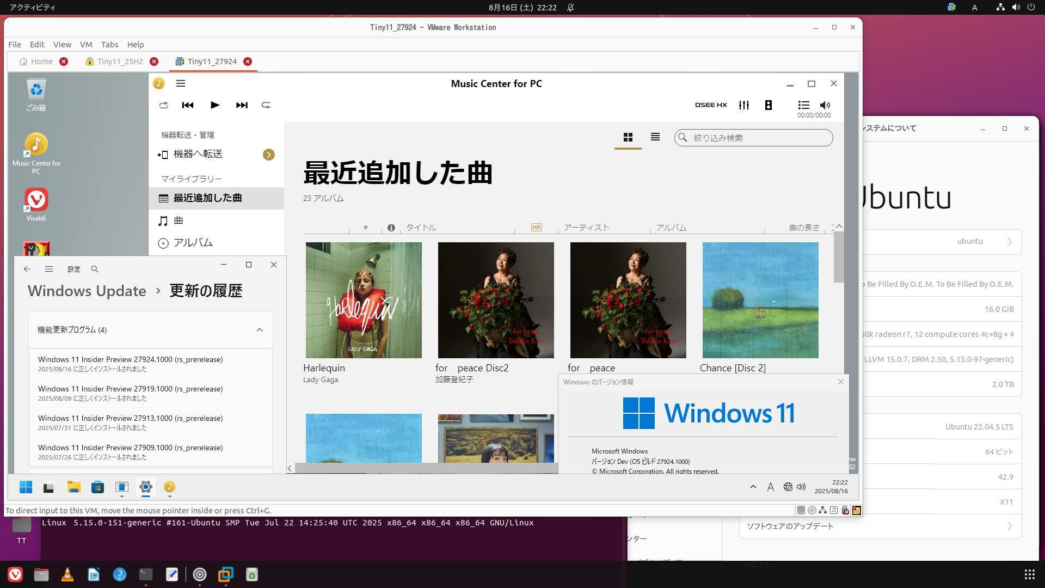Open the equalizer settings icon
Viewport: 1045px width, 588px height.
pyautogui.click(x=744, y=105)
